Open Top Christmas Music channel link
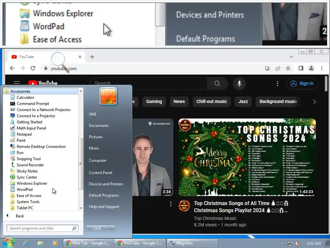330x248 pixels. (215, 218)
